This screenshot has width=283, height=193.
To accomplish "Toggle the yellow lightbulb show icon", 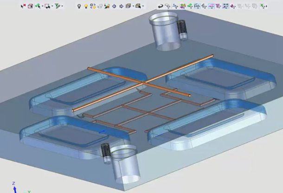I will click(86, 6).
